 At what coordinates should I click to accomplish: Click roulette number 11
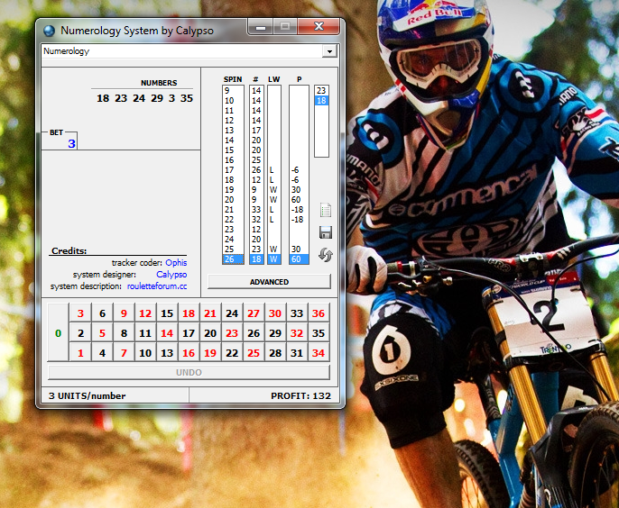(x=145, y=333)
